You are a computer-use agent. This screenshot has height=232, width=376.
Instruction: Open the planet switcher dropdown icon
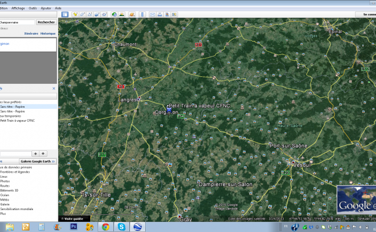pyautogui.click(x=131, y=14)
